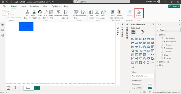Image resolution: width=181 pixels, height=94 pixels.
Task: Toggle the Cross-report switch
Action: (x=150, y=84)
